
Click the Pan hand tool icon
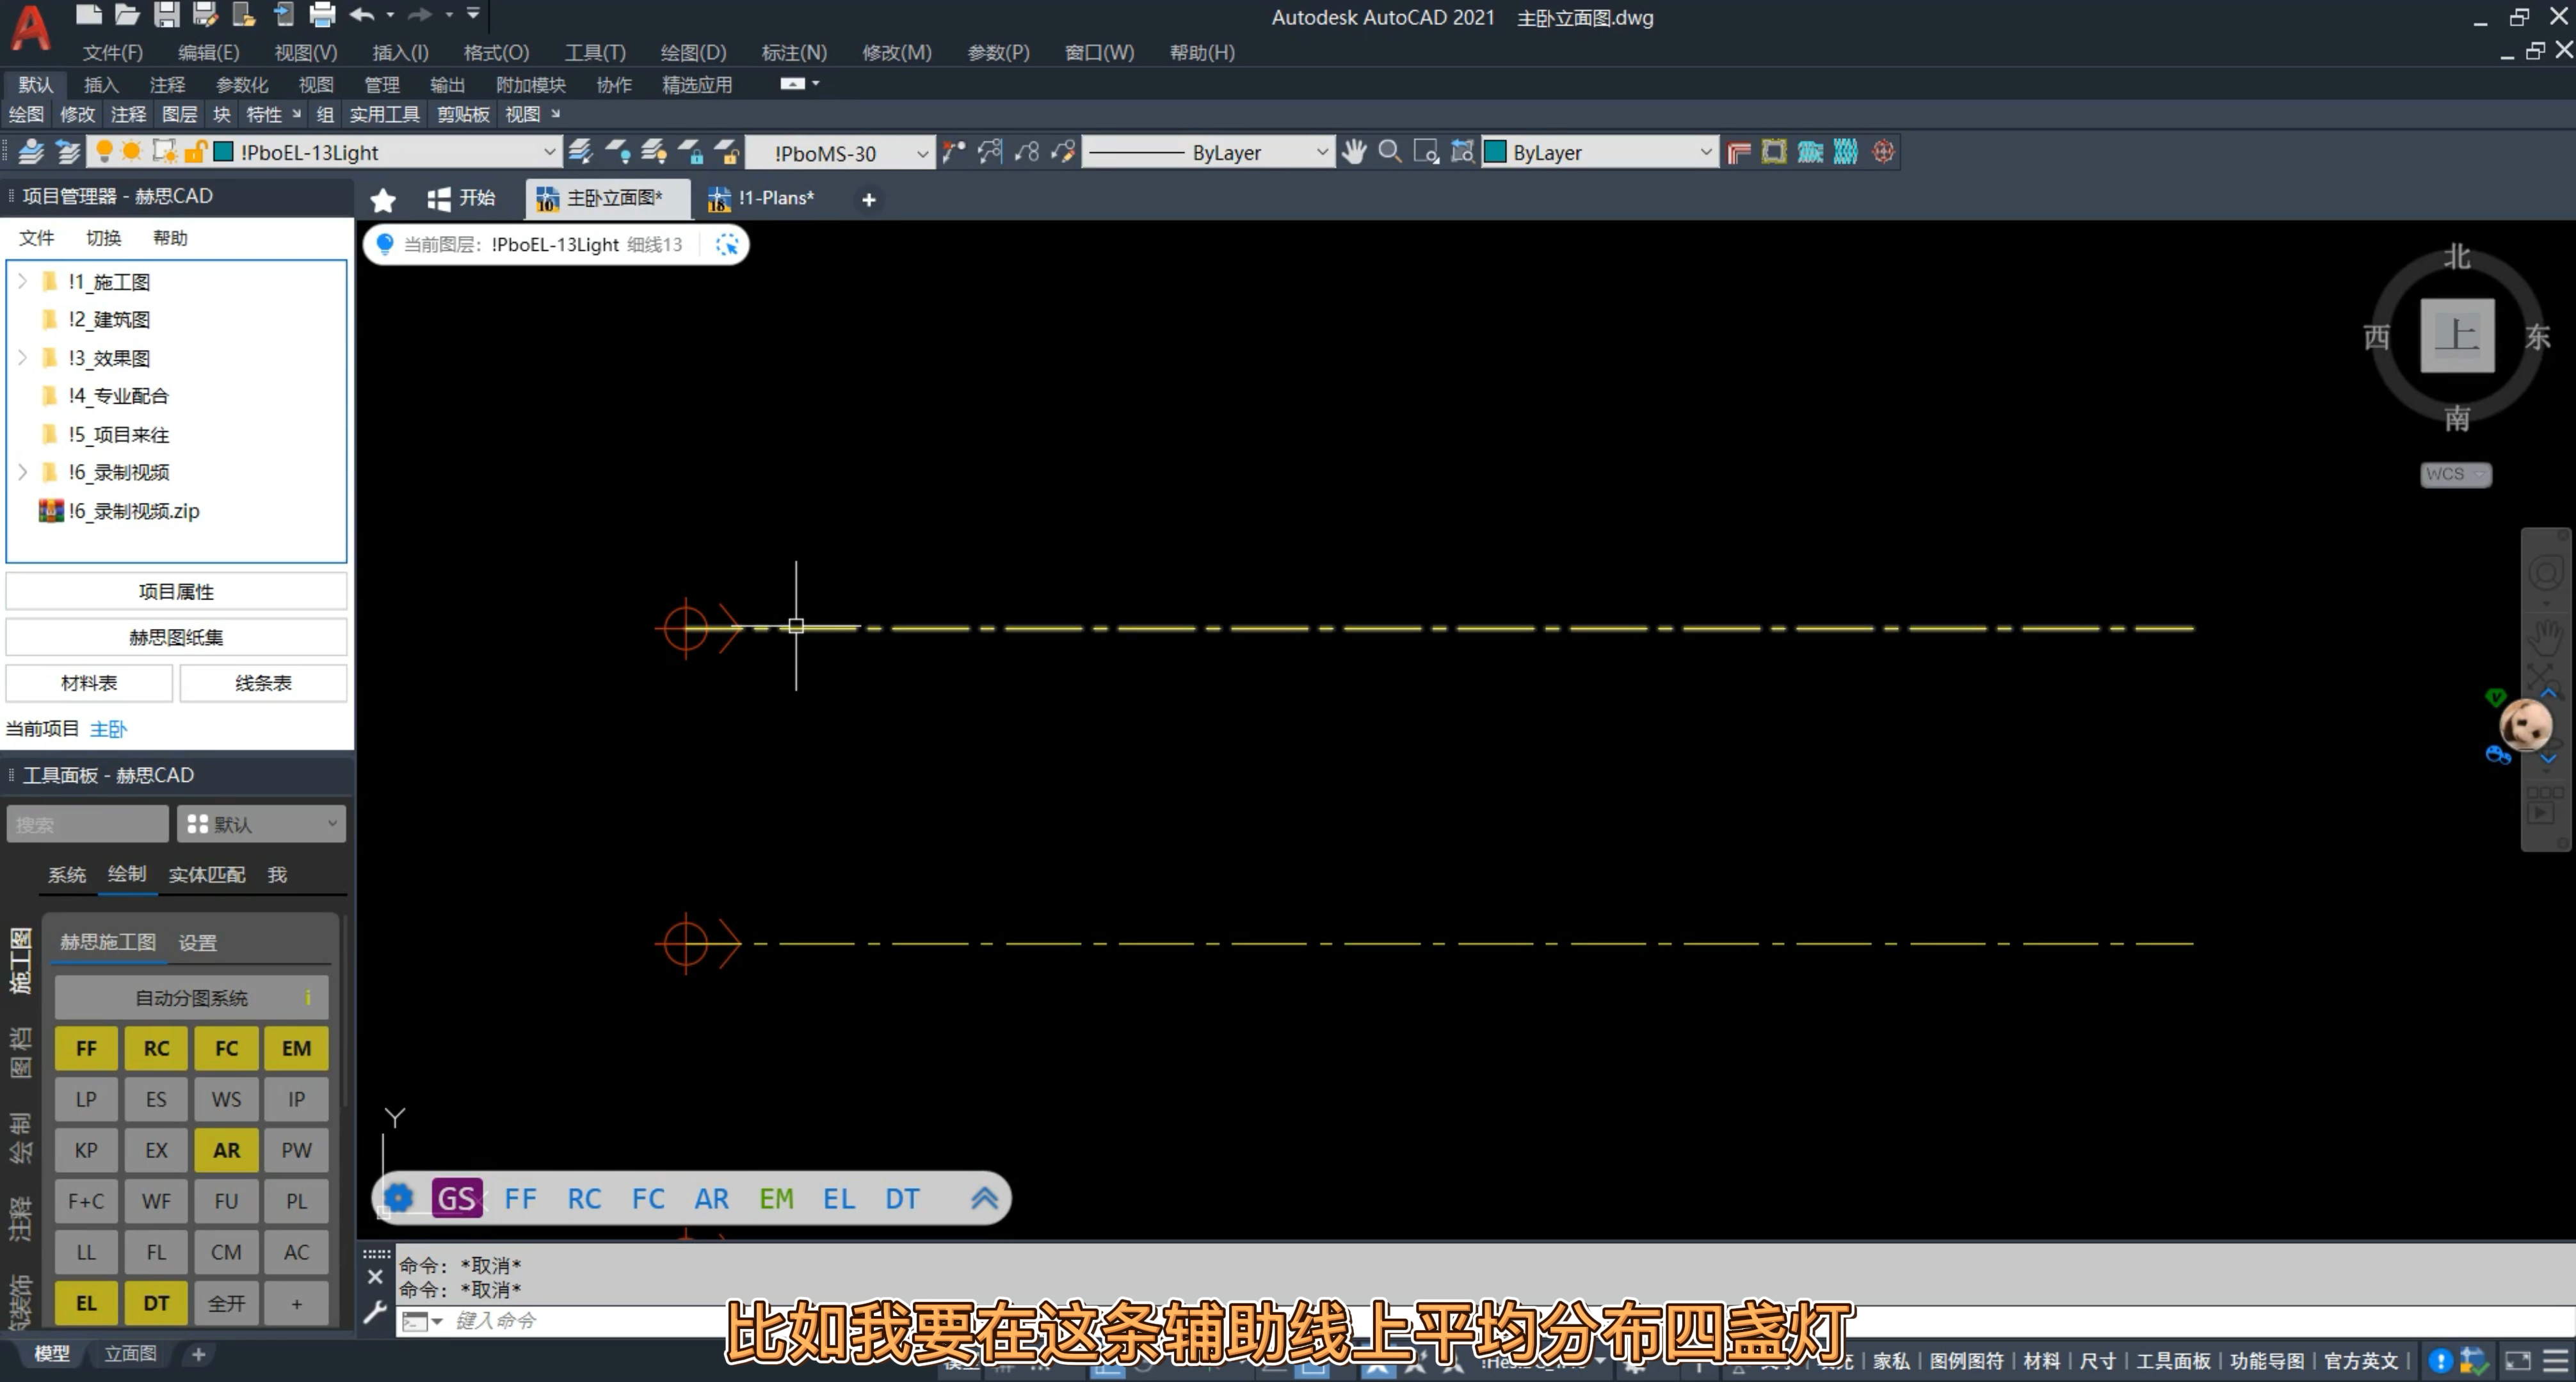1354,152
